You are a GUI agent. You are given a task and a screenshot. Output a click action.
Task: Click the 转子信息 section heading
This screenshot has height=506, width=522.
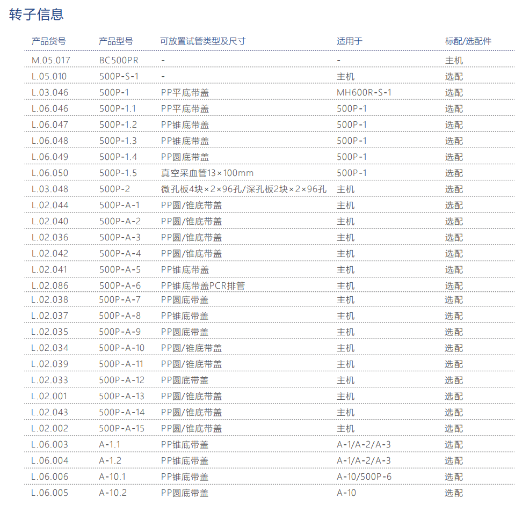37,14
